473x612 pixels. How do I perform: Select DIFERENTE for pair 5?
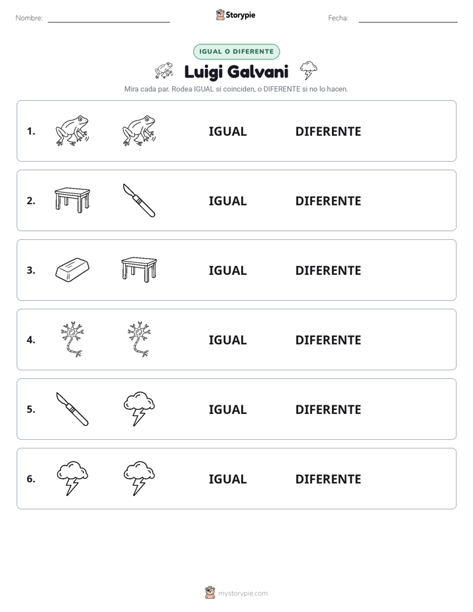[328, 409]
